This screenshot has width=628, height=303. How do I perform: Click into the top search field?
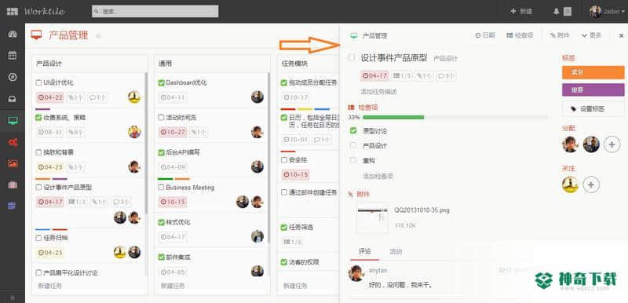coord(155,11)
